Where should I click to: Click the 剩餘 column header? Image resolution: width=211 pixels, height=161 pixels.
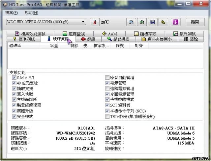tap(70, 46)
